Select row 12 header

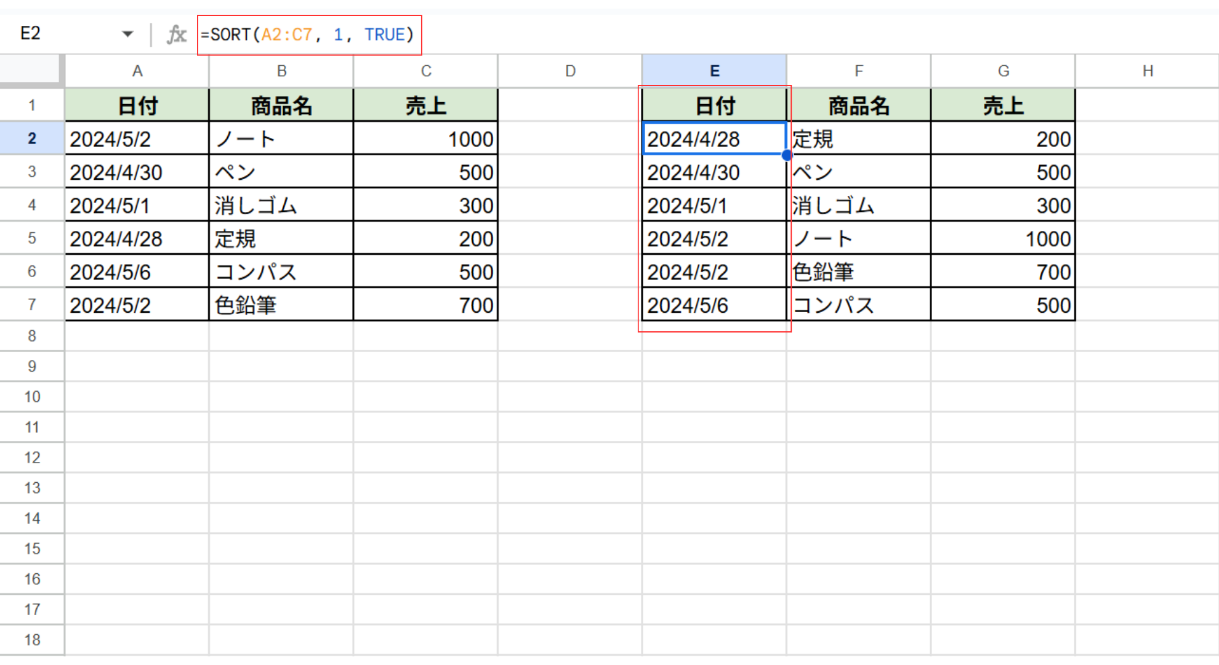click(31, 457)
